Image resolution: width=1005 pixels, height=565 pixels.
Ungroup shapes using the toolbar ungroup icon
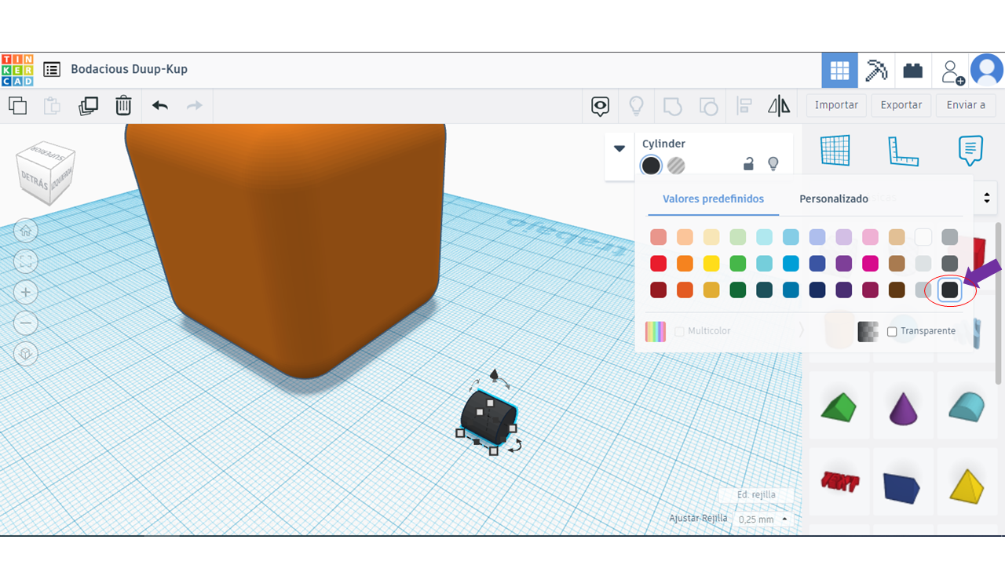[708, 106]
